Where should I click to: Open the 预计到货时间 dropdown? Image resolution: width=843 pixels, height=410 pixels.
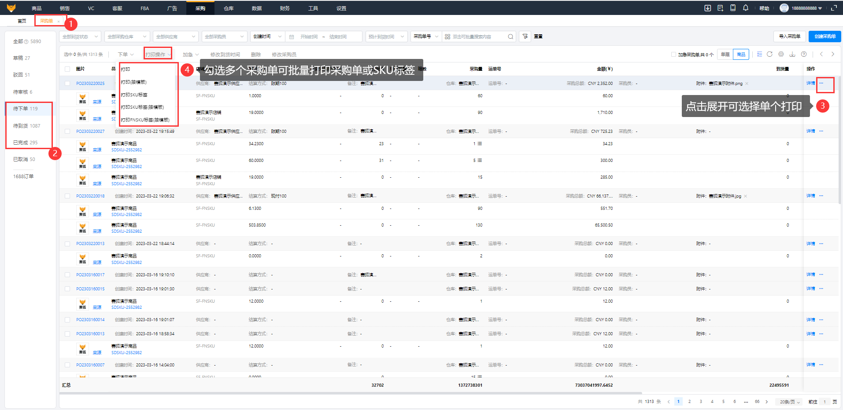click(x=386, y=37)
